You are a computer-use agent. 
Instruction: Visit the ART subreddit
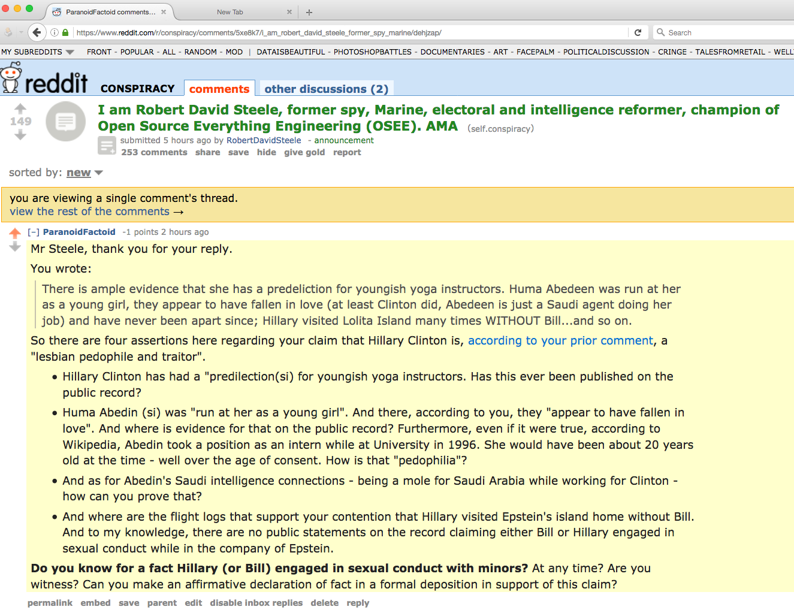pos(501,52)
